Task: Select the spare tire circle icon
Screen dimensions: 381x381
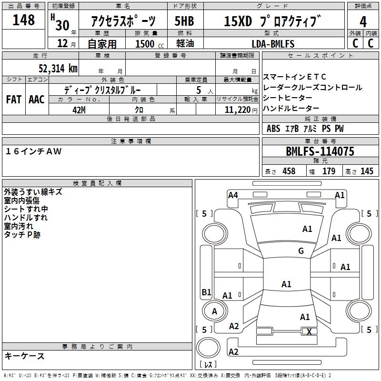Action: tap(208, 348)
